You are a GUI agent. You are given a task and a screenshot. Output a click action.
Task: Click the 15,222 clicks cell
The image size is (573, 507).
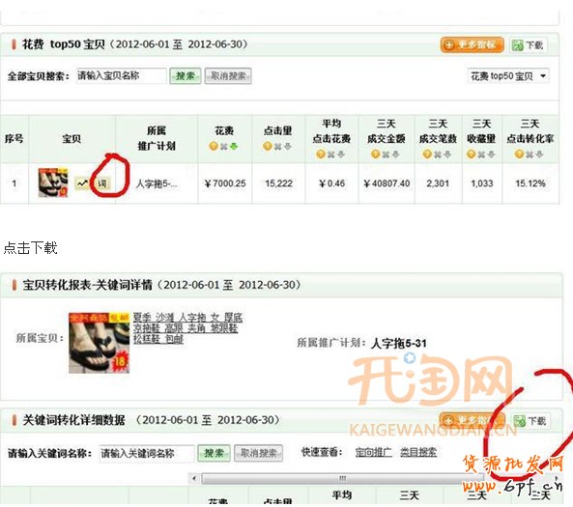click(x=279, y=183)
